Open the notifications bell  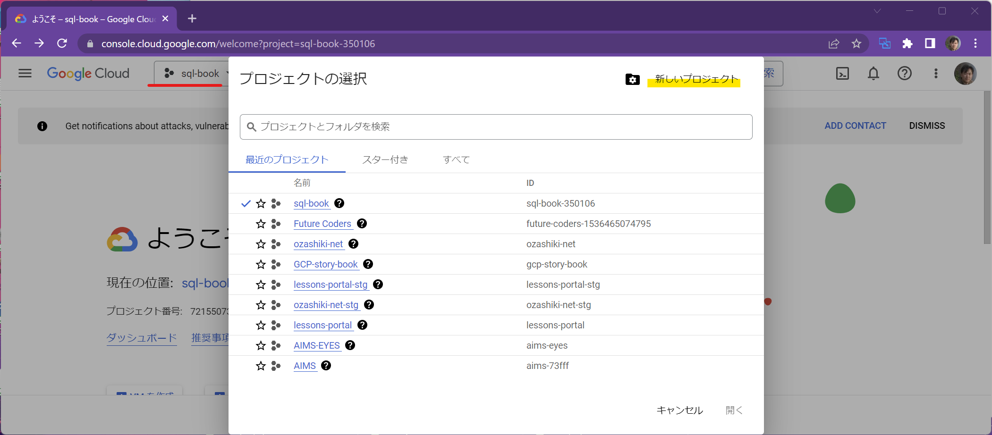pos(873,73)
